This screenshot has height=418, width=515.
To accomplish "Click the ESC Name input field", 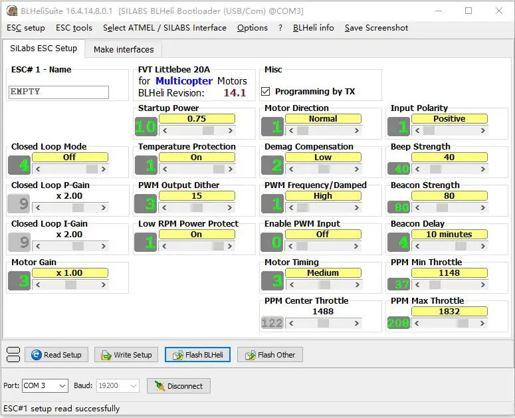I will point(58,92).
